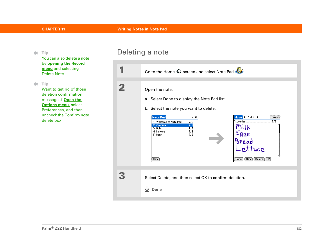Click the page number 182
This screenshot has height=244, width=316.
pos(299,229)
